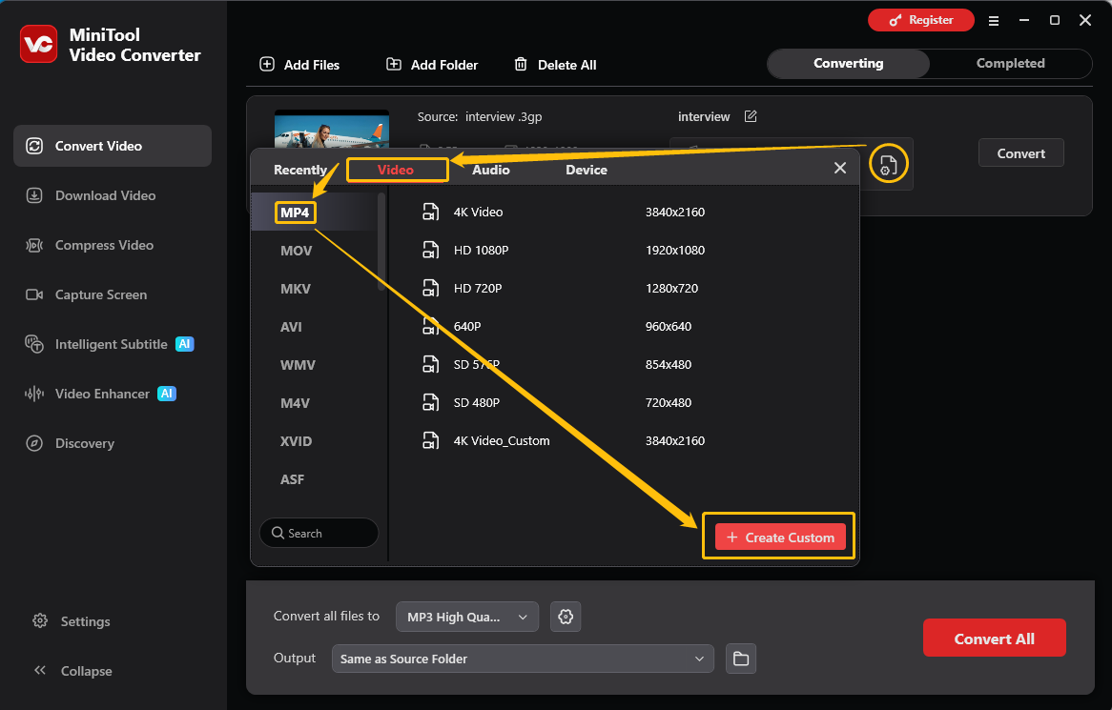The height and width of the screenshot is (710, 1112).
Task: Switch to Completed tab
Action: click(x=1011, y=63)
